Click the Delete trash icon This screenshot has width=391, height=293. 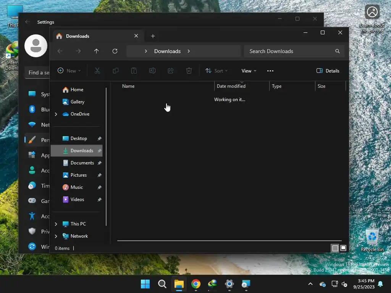pos(189,71)
